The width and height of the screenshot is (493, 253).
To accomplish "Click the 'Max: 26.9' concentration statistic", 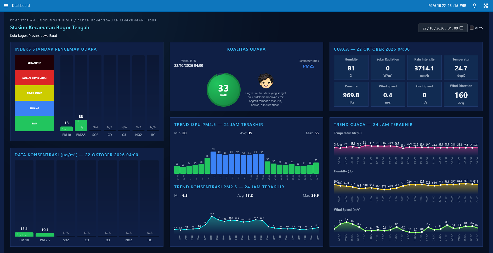I will click(311, 195).
